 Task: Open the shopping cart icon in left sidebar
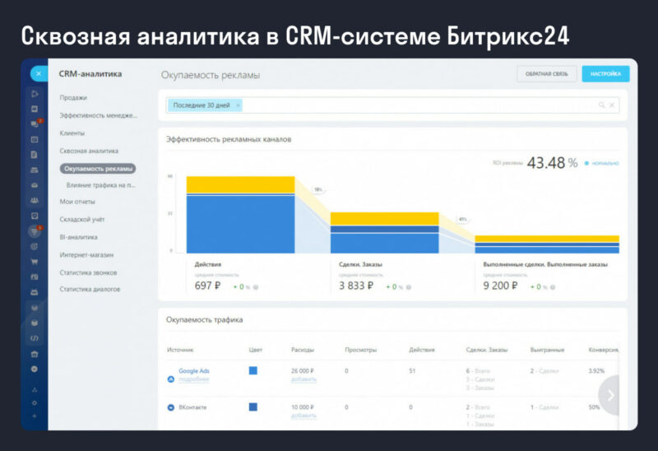click(35, 261)
